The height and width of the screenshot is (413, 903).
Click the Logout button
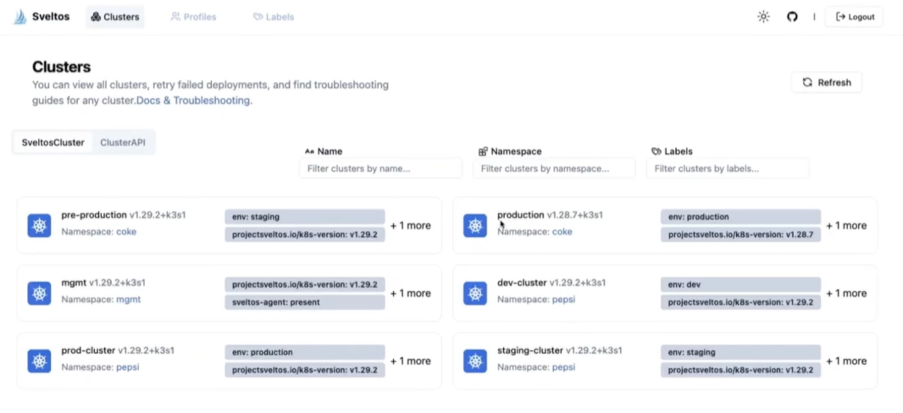click(855, 17)
